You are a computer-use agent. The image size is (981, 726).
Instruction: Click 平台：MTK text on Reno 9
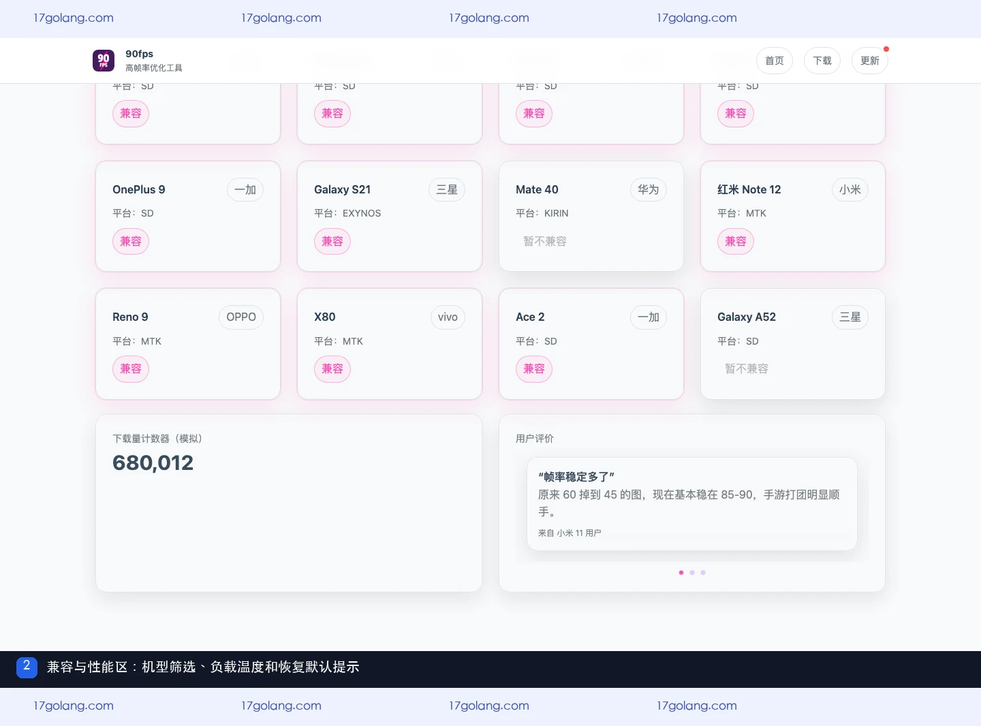(137, 341)
